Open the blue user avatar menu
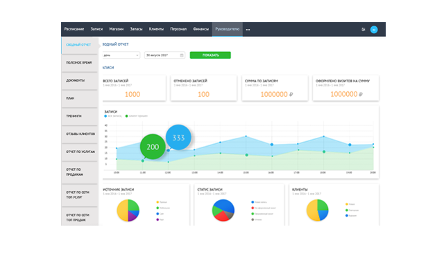This screenshot has height=254, width=444. [x=374, y=30]
